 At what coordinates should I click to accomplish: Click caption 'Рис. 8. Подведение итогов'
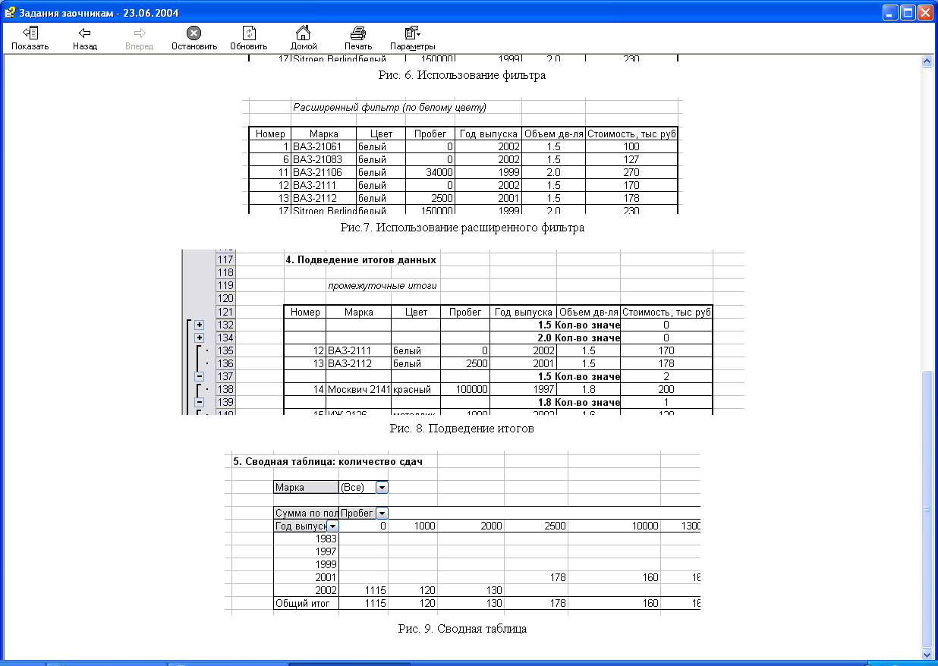pyautogui.click(x=462, y=429)
